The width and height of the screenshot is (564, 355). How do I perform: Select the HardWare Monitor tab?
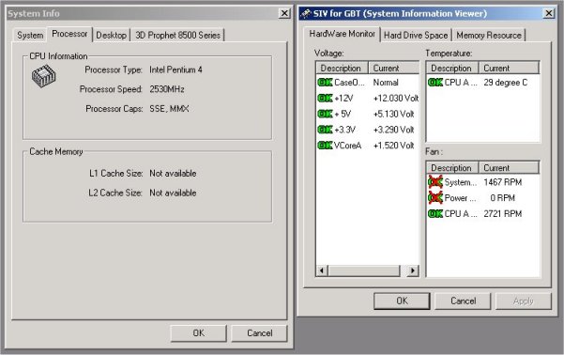coord(343,34)
